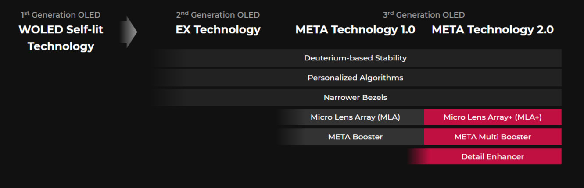This screenshot has width=584, height=188.
Task: Click the red Detail Enhancer bar
Action: [492, 156]
